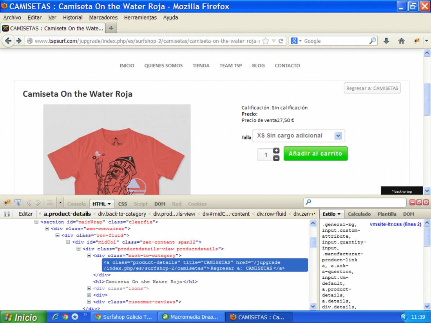Click Regresar a: CAMISETAS button
The image size is (431, 323).
372,88
